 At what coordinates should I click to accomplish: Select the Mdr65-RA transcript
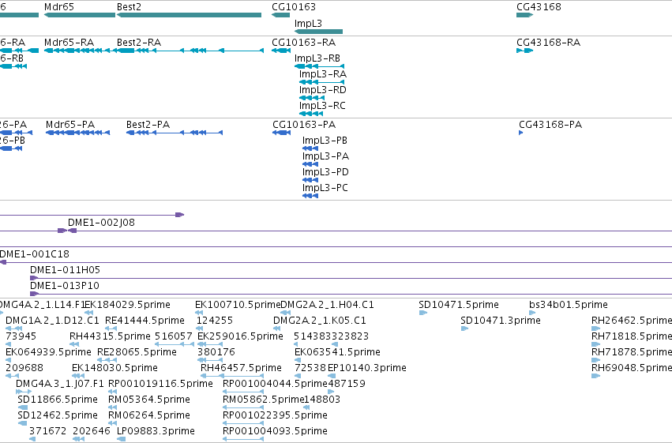tap(80, 51)
